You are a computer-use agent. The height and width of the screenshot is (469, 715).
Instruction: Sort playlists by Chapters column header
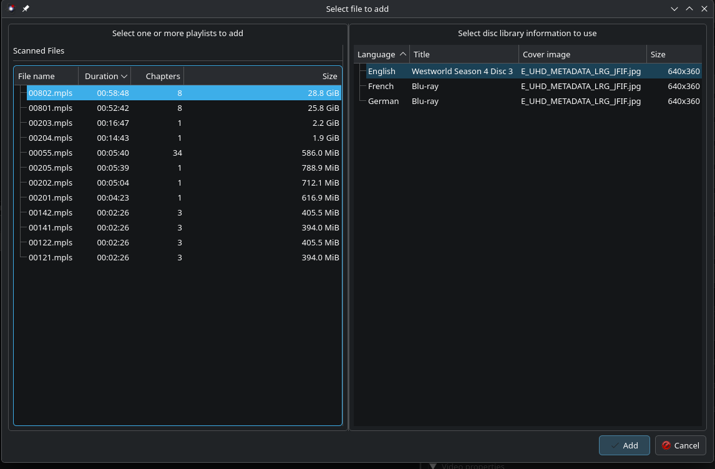(162, 76)
